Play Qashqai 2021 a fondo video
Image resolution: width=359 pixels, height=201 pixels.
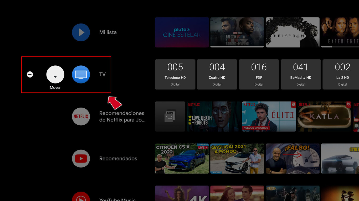[x=237, y=159]
